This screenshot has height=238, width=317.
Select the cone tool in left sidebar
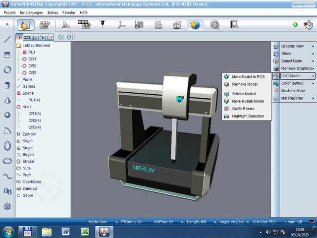click(7, 100)
